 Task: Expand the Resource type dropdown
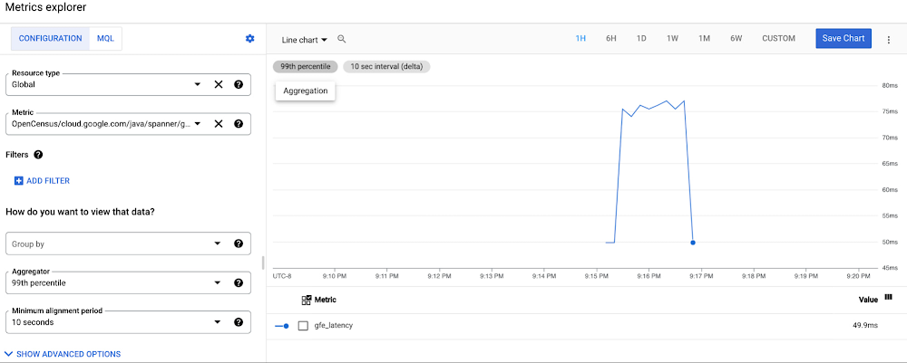[x=198, y=84]
